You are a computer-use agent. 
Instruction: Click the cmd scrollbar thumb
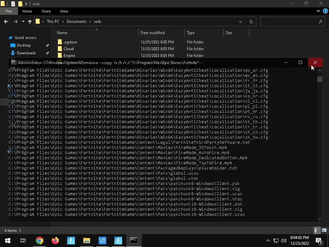[320, 79]
